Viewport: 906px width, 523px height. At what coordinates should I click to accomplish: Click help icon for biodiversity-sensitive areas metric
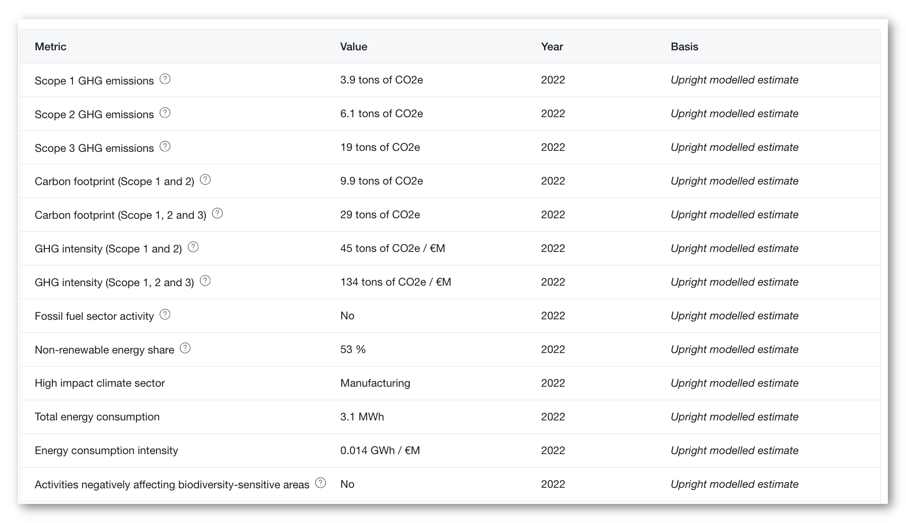[321, 483]
